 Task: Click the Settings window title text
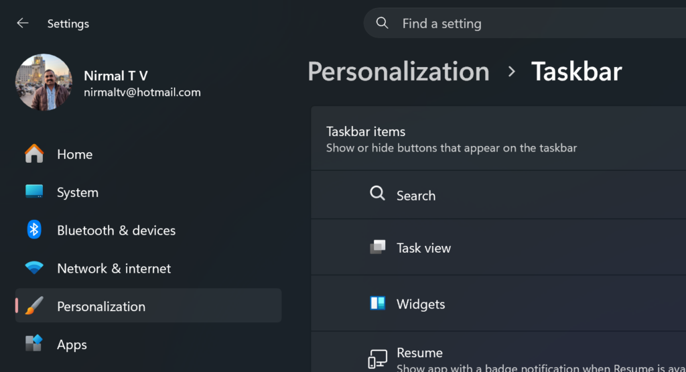[x=68, y=23]
